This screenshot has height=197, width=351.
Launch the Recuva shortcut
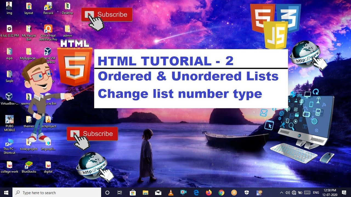click(48, 8)
